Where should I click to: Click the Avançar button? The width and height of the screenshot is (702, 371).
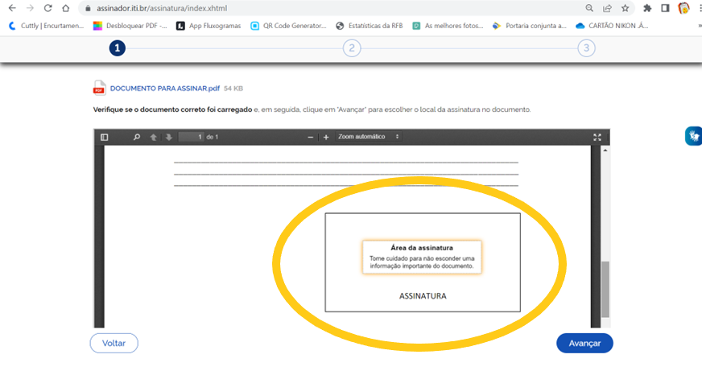[584, 343]
